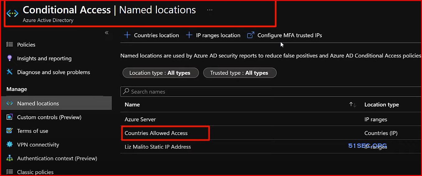422x176 pixels.
Task: Click Countries (IP) type cell
Action: click(381, 133)
